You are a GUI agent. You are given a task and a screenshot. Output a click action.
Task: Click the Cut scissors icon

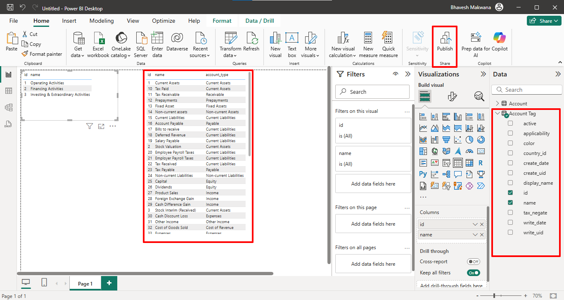25,34
